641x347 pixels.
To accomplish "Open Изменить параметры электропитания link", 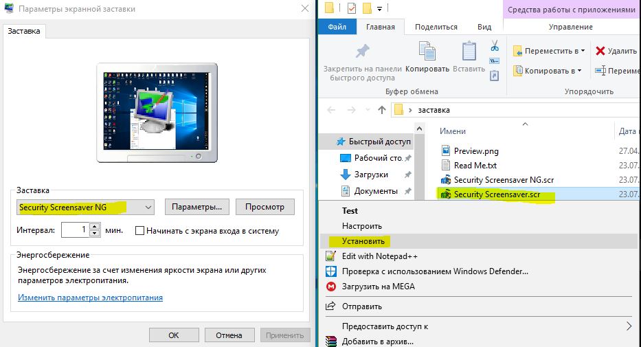I will 91,298.
